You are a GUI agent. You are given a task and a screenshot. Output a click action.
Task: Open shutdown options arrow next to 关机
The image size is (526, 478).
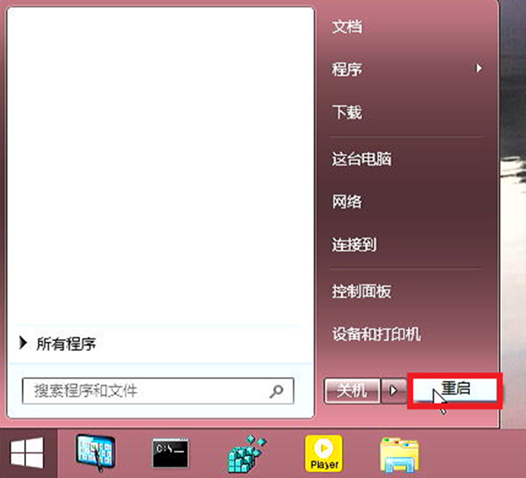click(x=394, y=390)
